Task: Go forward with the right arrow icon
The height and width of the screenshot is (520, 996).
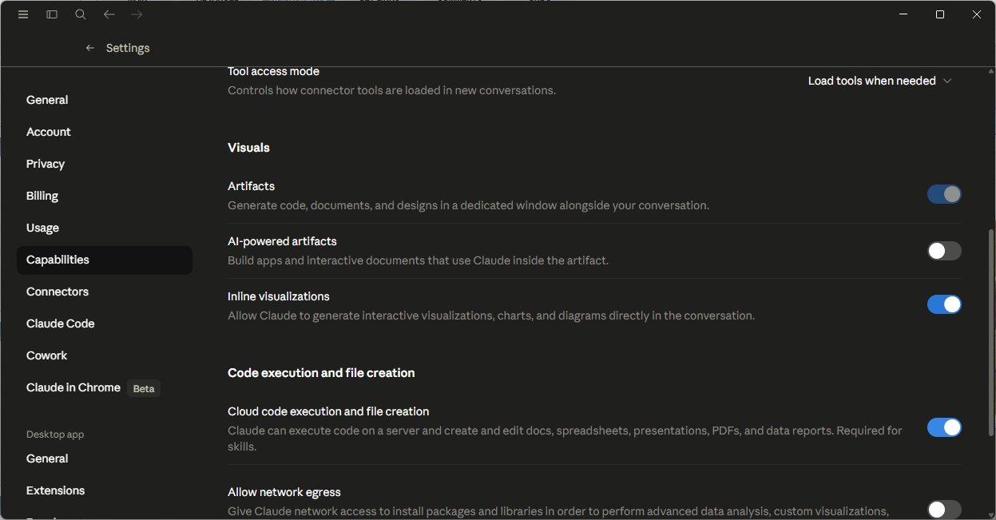Action: [137, 14]
